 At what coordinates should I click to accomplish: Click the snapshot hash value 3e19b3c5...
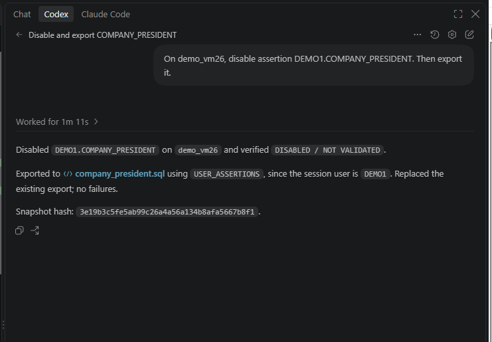[167, 212]
